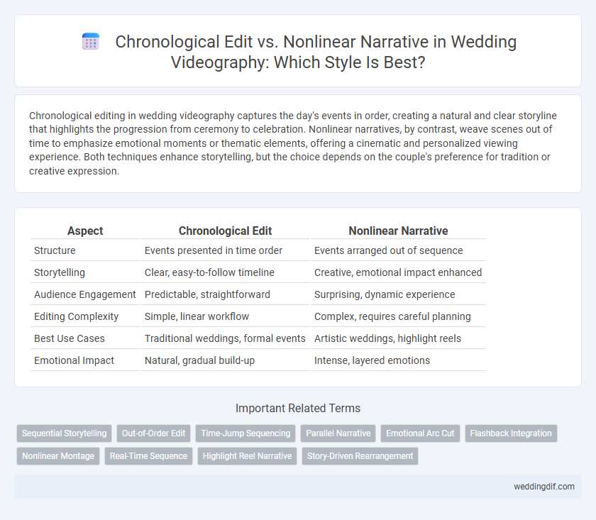Select the Emotional Impact row label
Screen dimensions: 596x520
coord(74,360)
